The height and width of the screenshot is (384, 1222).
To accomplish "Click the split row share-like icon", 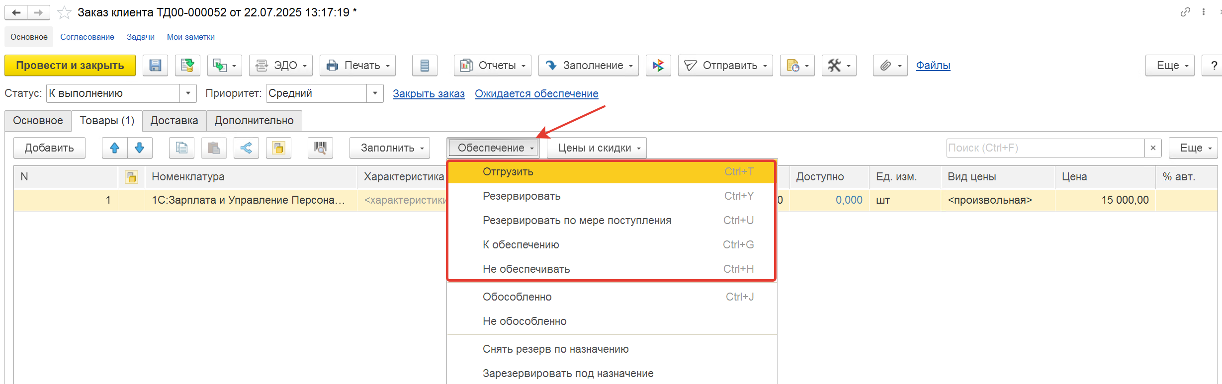I will (x=246, y=148).
